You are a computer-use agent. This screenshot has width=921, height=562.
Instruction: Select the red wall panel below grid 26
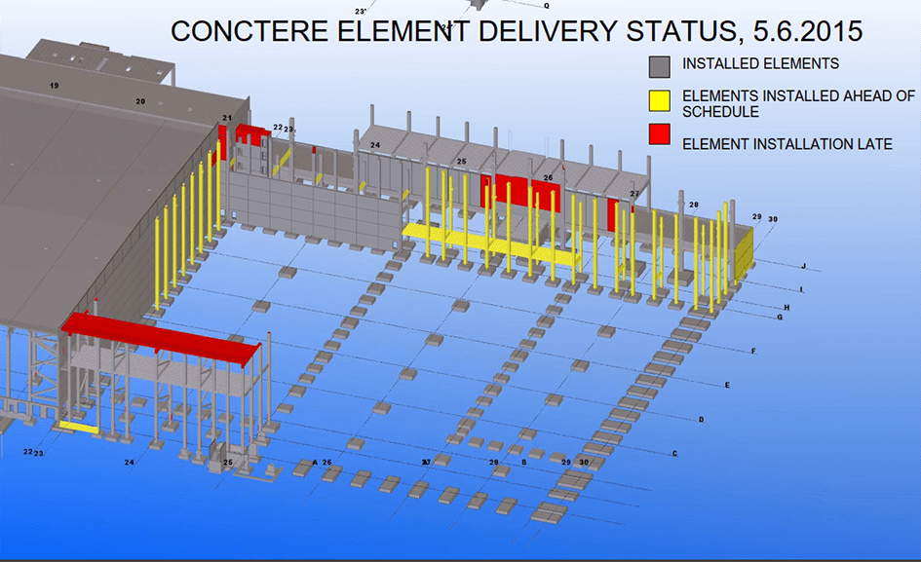click(520, 192)
